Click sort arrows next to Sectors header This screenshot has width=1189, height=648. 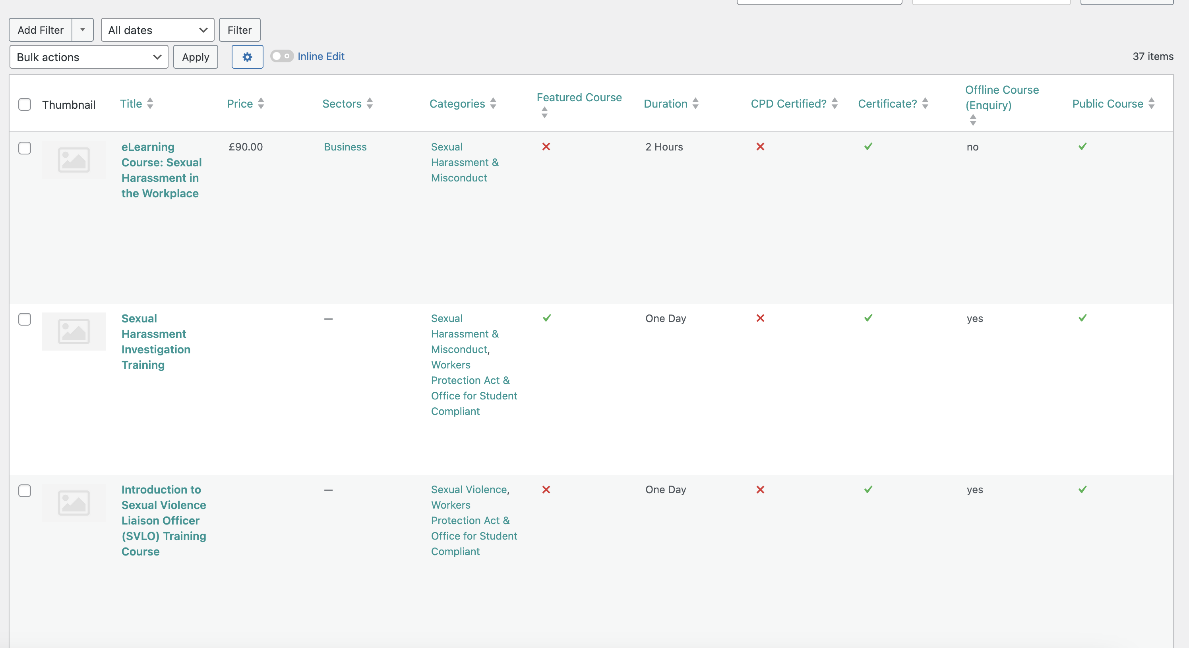click(370, 103)
